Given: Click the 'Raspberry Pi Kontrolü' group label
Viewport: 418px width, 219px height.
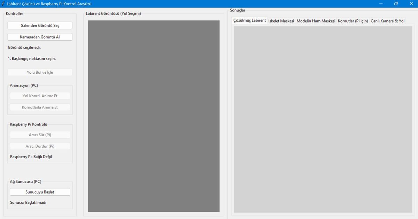Looking at the screenshot, I should (x=29, y=124).
